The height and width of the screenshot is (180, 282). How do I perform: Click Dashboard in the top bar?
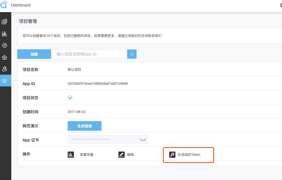click(21, 5)
